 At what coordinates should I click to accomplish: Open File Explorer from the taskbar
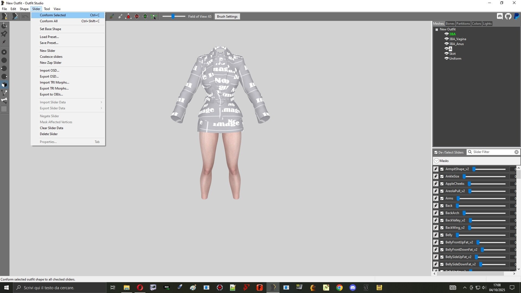tap(127, 288)
